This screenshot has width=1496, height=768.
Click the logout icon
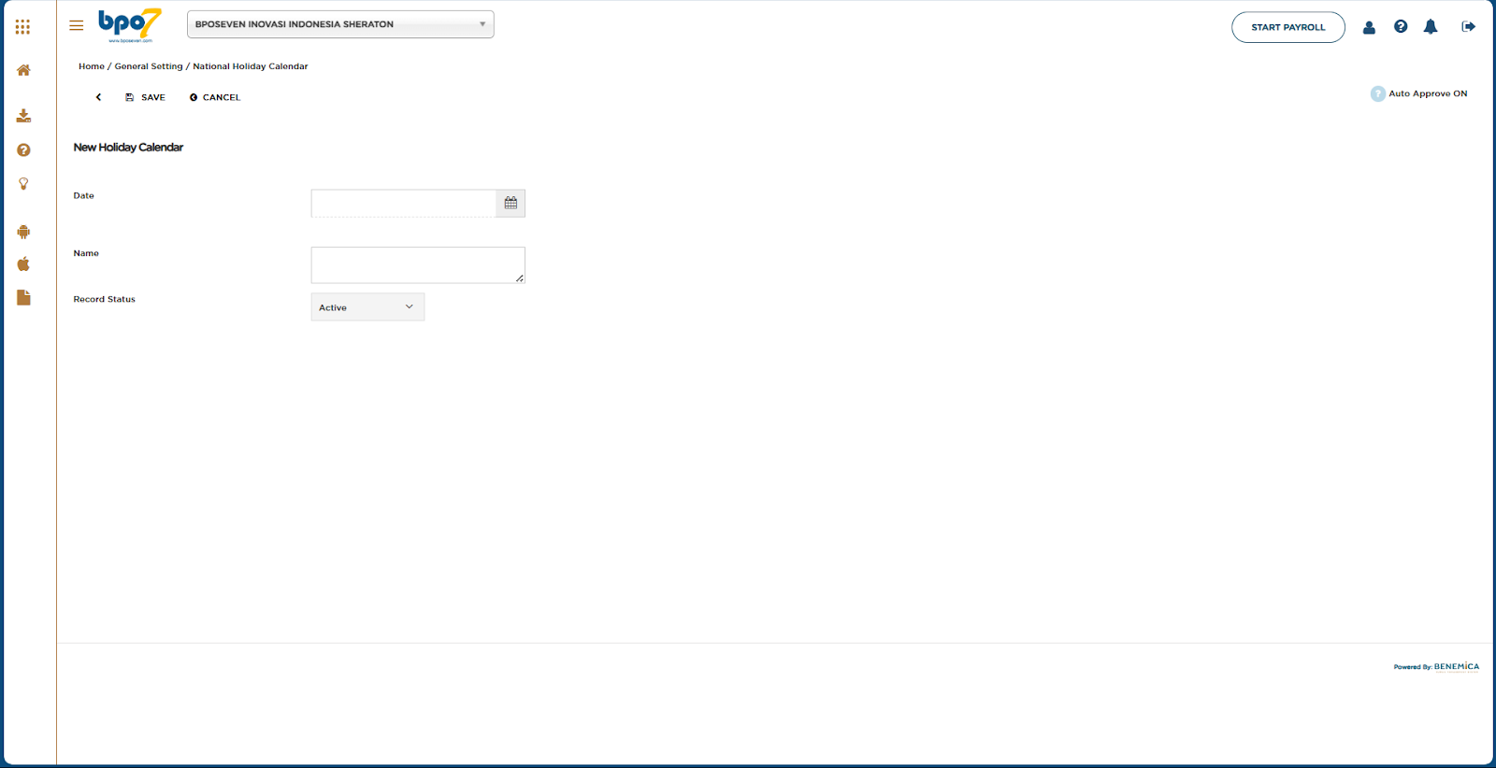1468,26
